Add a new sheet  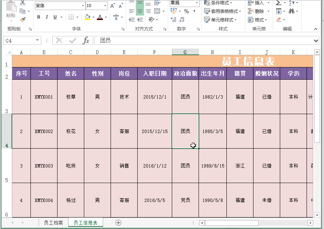click(x=118, y=223)
